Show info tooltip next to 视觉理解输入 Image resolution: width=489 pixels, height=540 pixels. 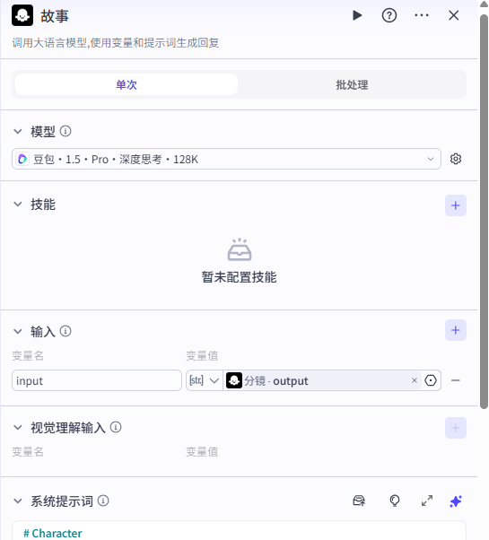tap(116, 427)
